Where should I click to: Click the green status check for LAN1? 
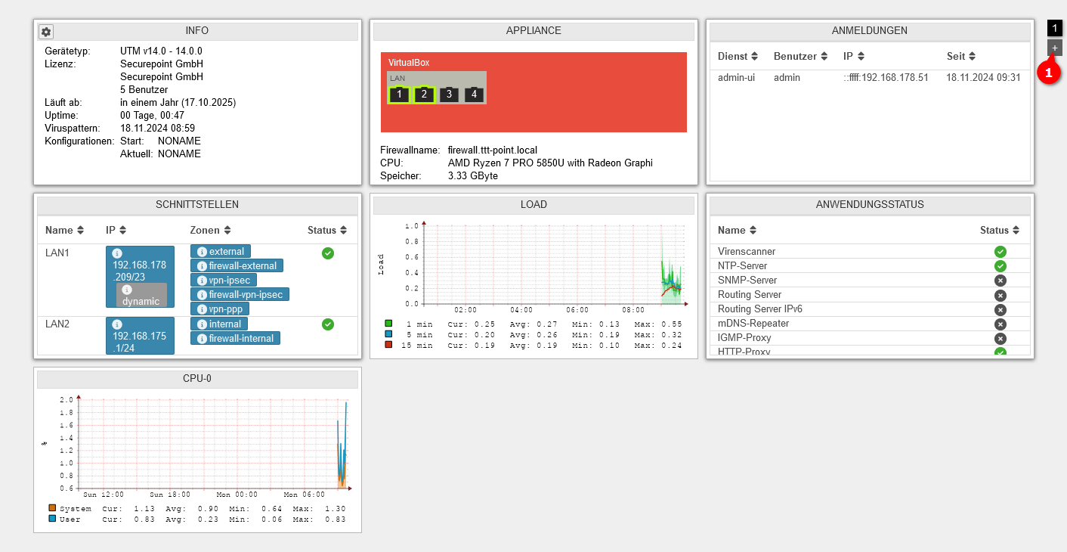[327, 253]
